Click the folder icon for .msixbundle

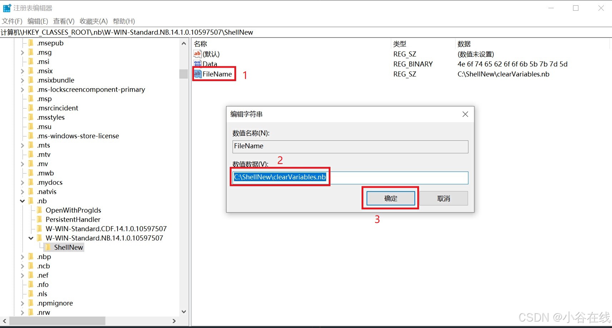coord(31,80)
